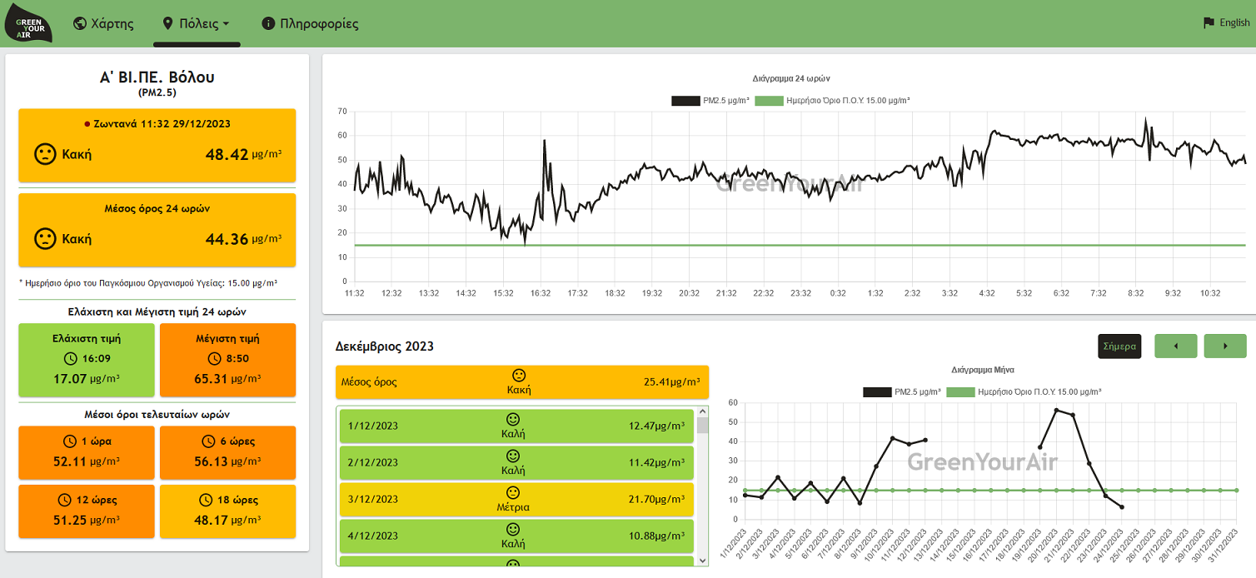Screen dimensions: 1256x578
Task: Click the flag icon next to English
Action: [1209, 23]
